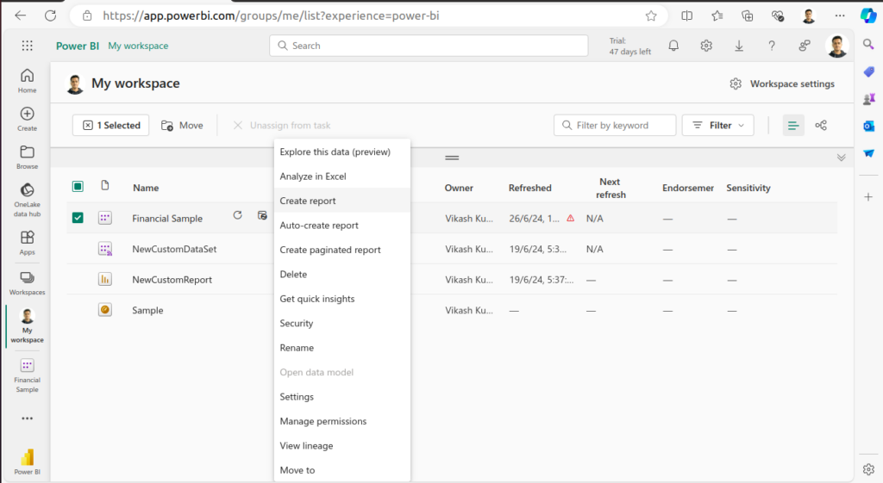Uncheck the Financial Sample row checkbox

78,218
